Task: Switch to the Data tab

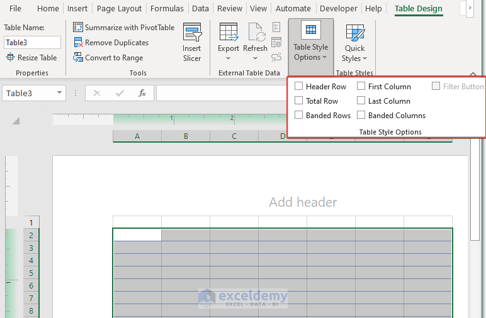Action: pos(200,8)
